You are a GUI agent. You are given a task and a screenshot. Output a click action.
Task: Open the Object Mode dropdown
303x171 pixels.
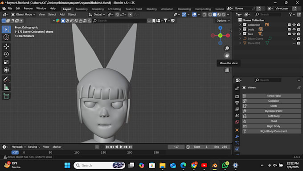(x=23, y=15)
